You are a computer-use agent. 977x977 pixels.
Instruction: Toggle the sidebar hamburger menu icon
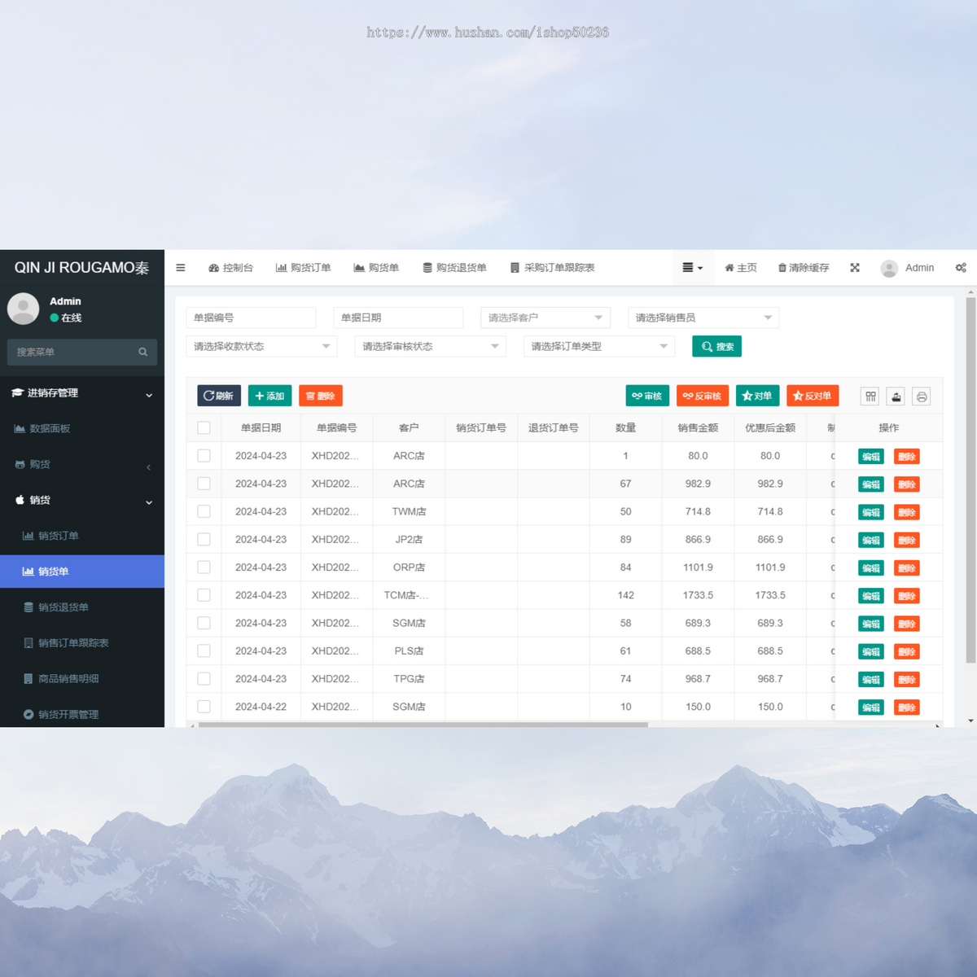click(181, 268)
